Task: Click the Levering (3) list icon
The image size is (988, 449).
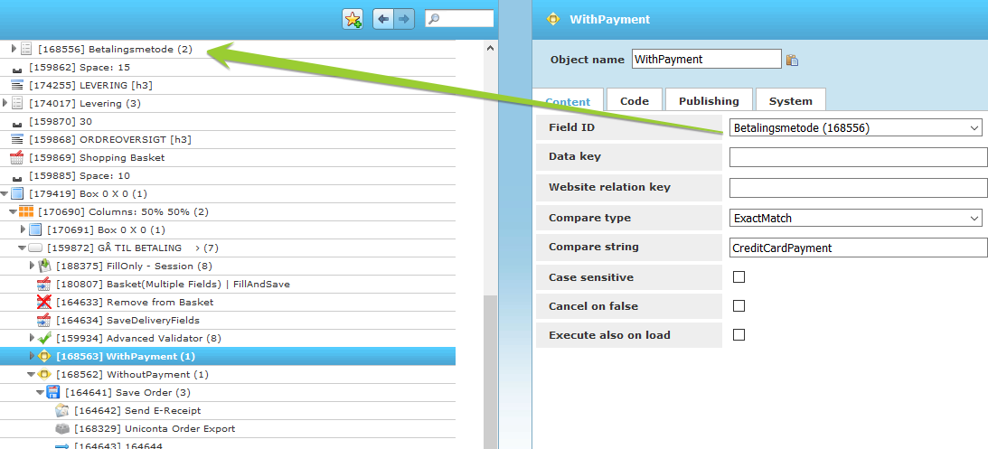Action: (x=17, y=103)
